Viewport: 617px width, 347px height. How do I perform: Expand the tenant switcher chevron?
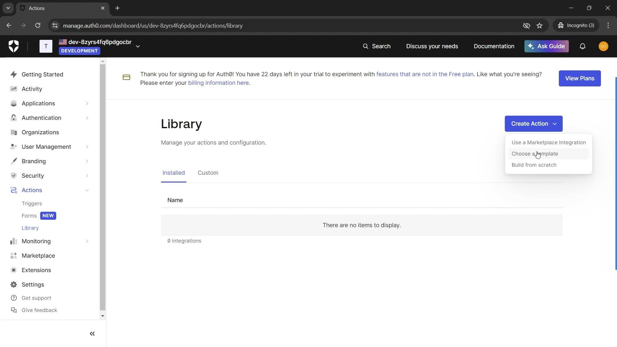138,47
